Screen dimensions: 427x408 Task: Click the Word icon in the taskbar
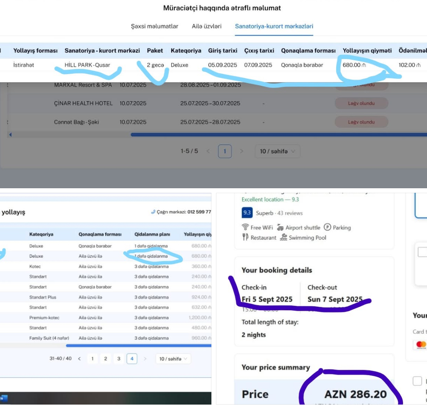(4, 398)
